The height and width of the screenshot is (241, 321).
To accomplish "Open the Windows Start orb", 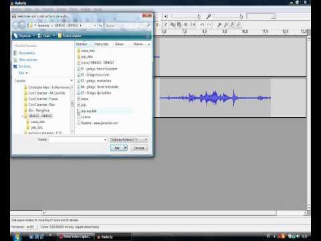I will pos(16,236).
